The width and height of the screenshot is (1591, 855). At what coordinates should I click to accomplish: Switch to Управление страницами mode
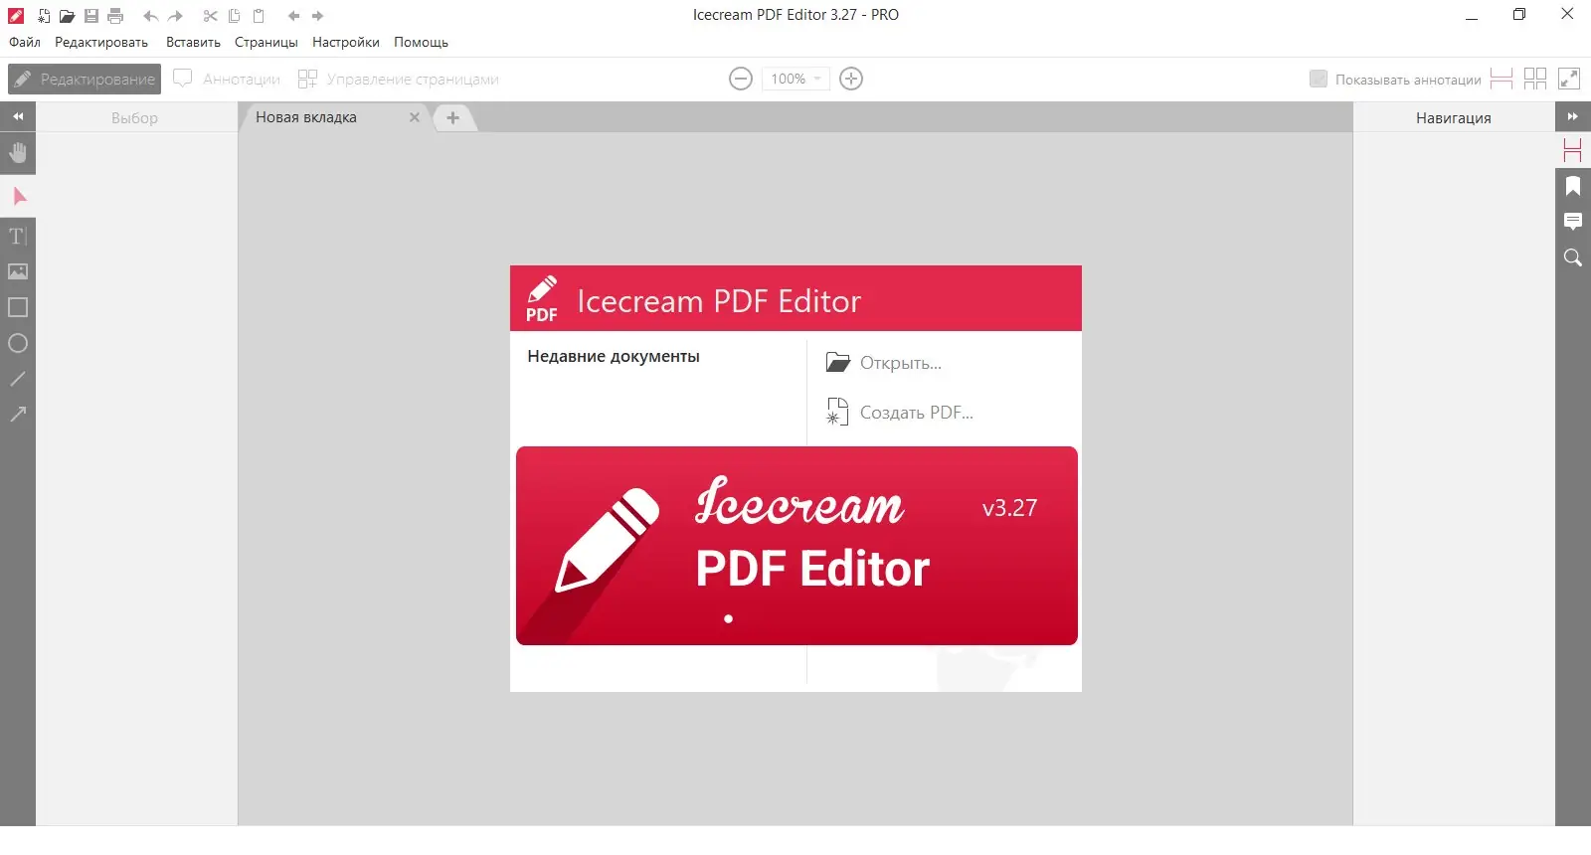coord(399,79)
